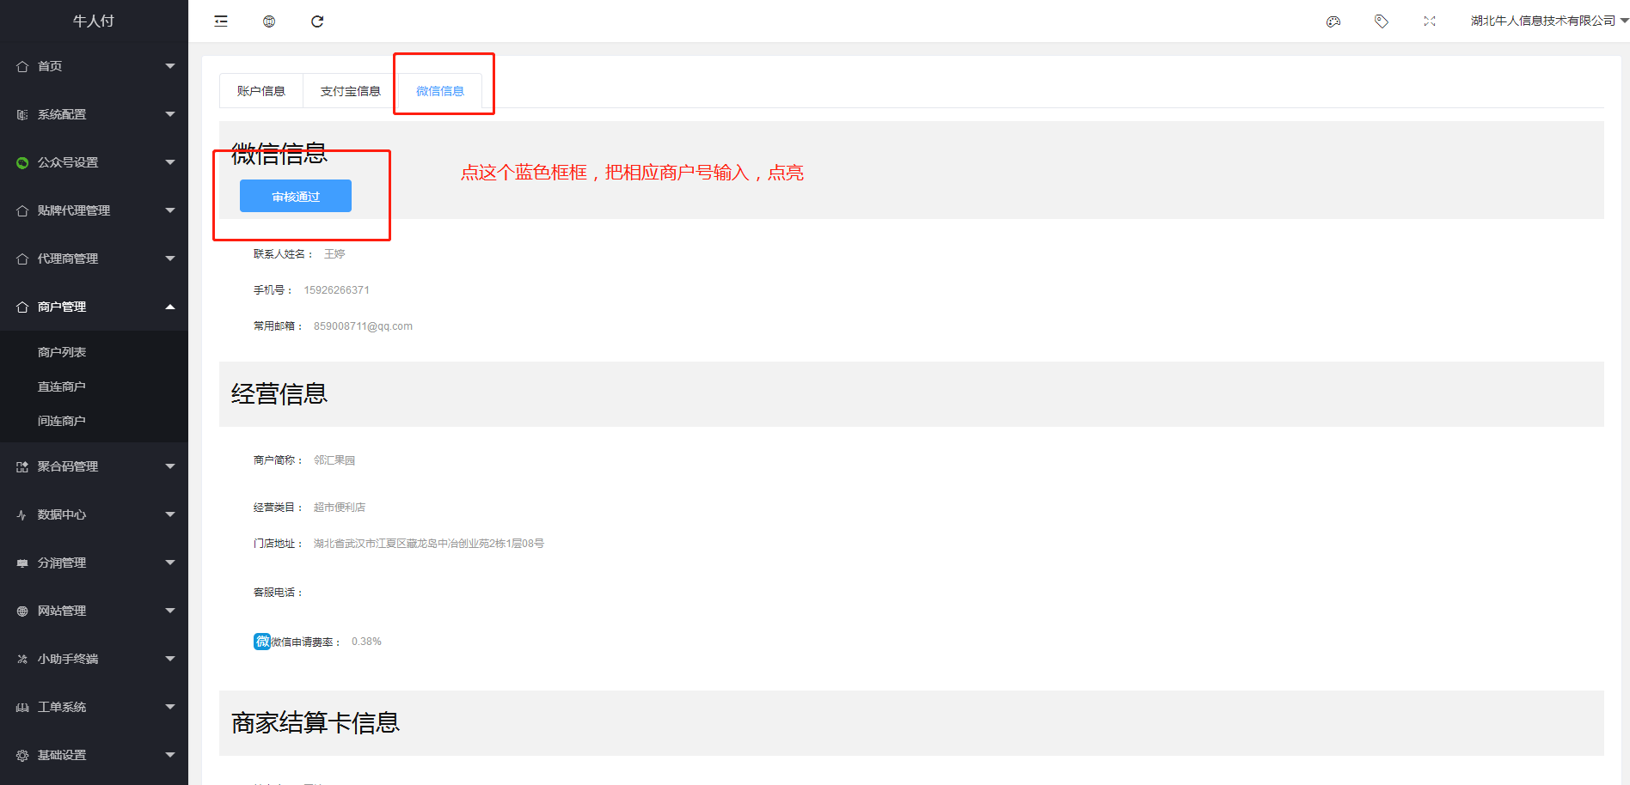Click the blue 审核通过 button
Image resolution: width=1630 pixels, height=785 pixels.
tap(296, 196)
